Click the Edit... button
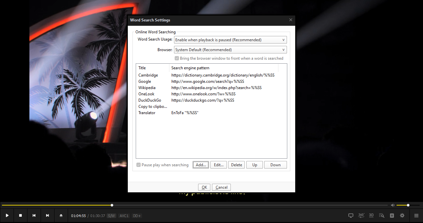Viewport: 423px width, 223px height. point(219,165)
